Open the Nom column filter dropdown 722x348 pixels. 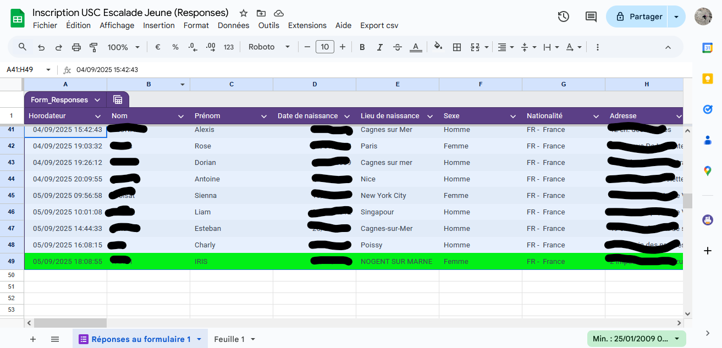point(180,116)
